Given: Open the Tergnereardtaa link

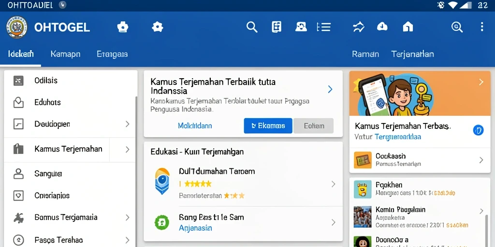Looking at the screenshot, I should click(x=398, y=137).
